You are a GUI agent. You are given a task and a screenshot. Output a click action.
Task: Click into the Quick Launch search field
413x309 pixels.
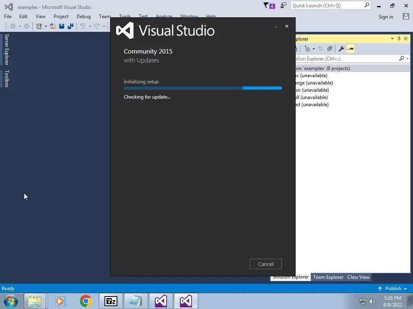point(327,6)
